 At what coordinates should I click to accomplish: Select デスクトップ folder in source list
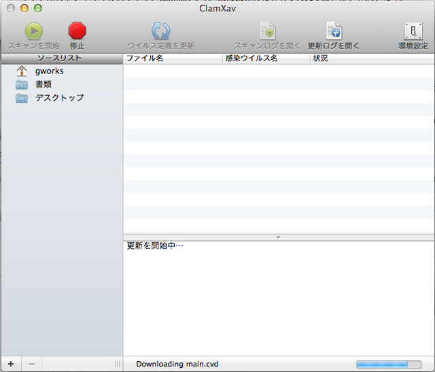[62, 98]
